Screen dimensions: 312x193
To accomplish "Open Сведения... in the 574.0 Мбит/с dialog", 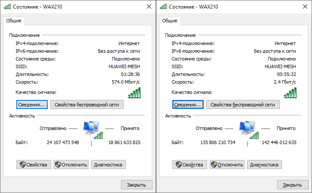I will coord(32,105).
